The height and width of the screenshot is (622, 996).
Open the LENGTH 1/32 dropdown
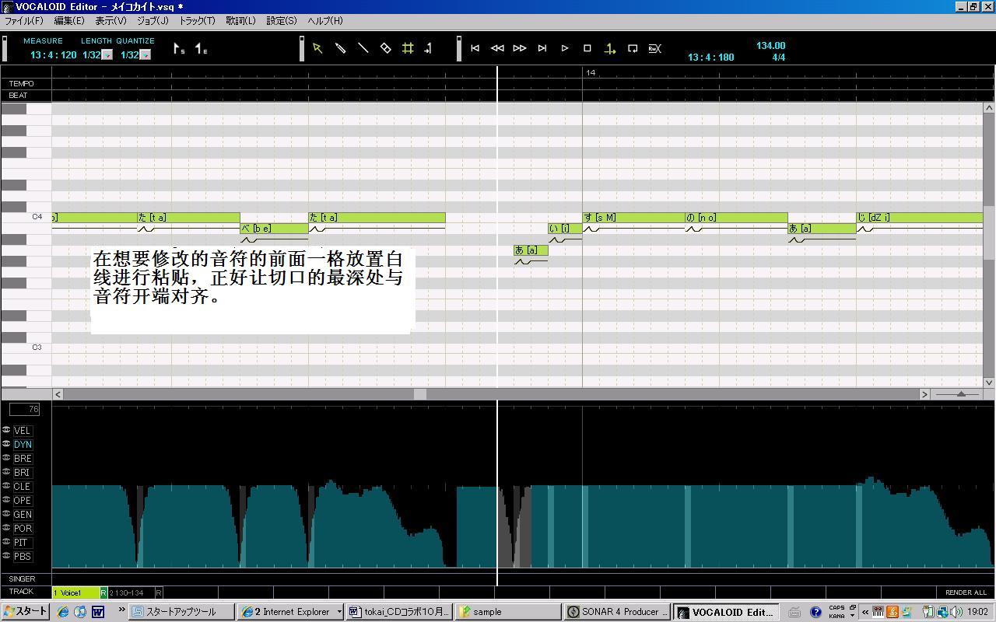click(107, 55)
